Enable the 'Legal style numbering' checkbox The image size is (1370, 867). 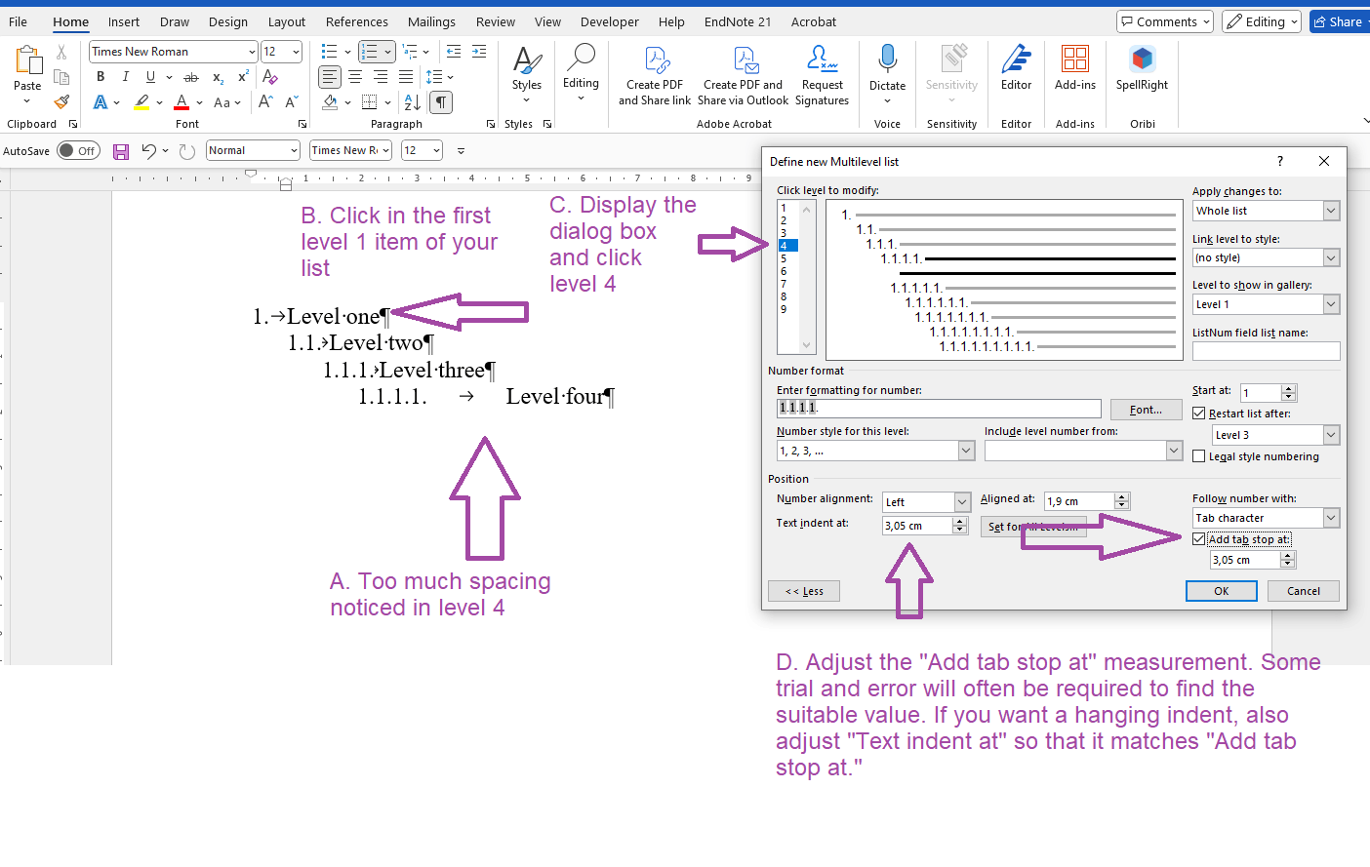coord(1199,456)
